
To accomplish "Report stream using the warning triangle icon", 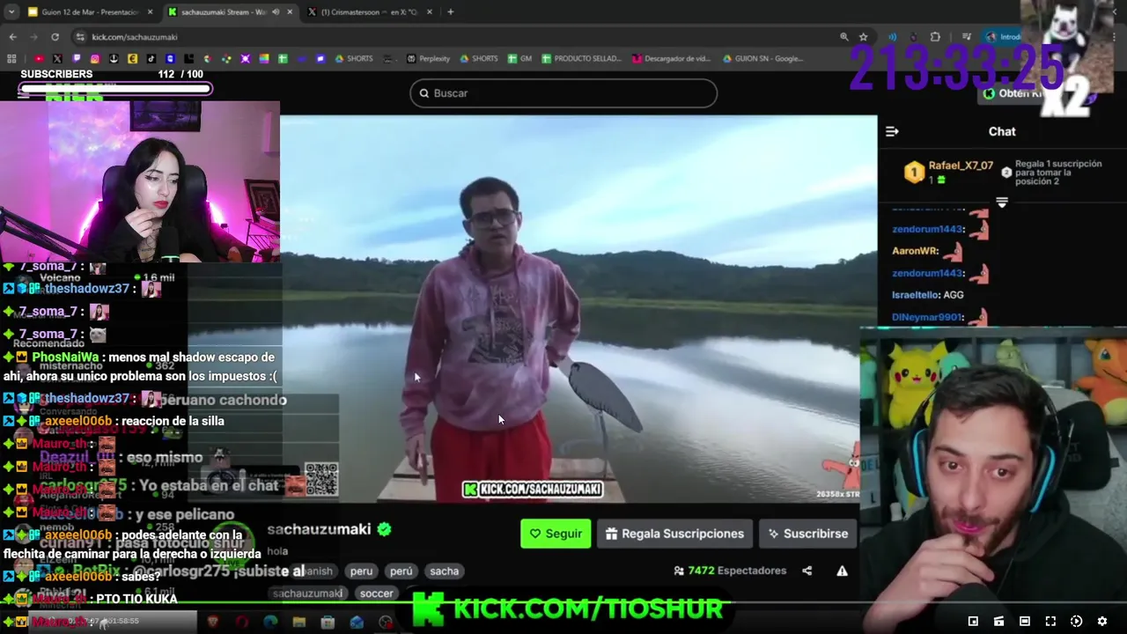I will (x=842, y=571).
